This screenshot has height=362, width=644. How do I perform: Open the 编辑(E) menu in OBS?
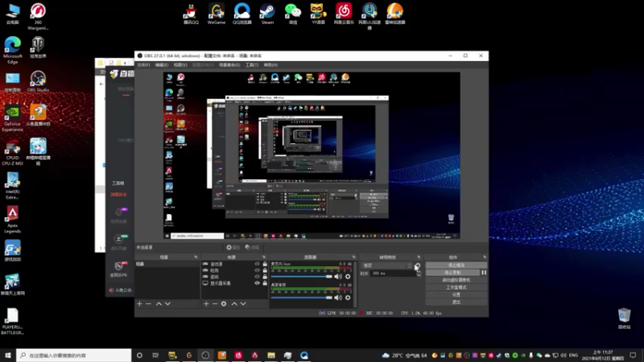[162, 65]
